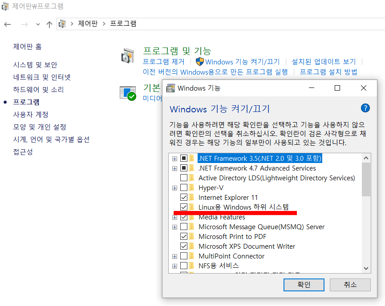Click Windows 기능 켜기/끄기 link
Image resolution: width=385 pixels, height=306 pixels.
tap(242, 62)
